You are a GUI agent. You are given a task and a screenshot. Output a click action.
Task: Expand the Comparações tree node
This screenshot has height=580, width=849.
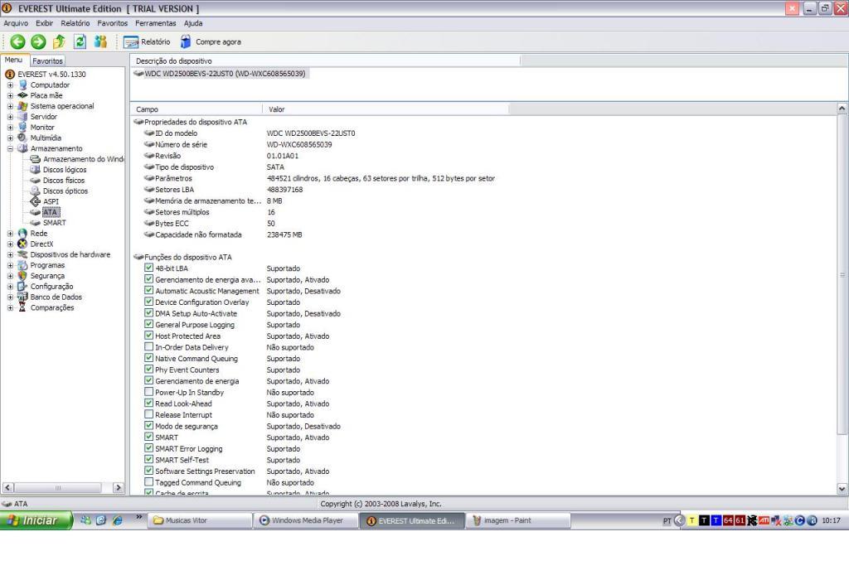[10, 308]
